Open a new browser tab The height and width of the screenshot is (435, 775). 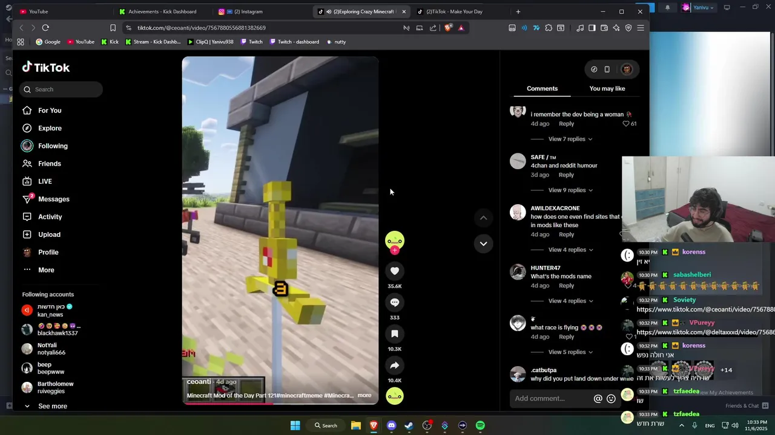tap(518, 11)
